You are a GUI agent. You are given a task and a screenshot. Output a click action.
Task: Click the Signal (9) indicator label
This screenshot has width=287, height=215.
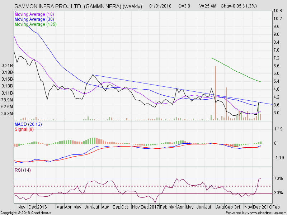click(24, 129)
